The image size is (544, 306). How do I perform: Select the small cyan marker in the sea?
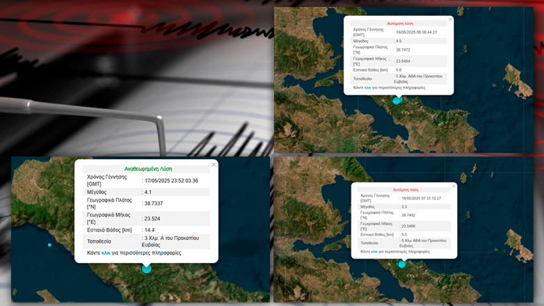(49, 245)
